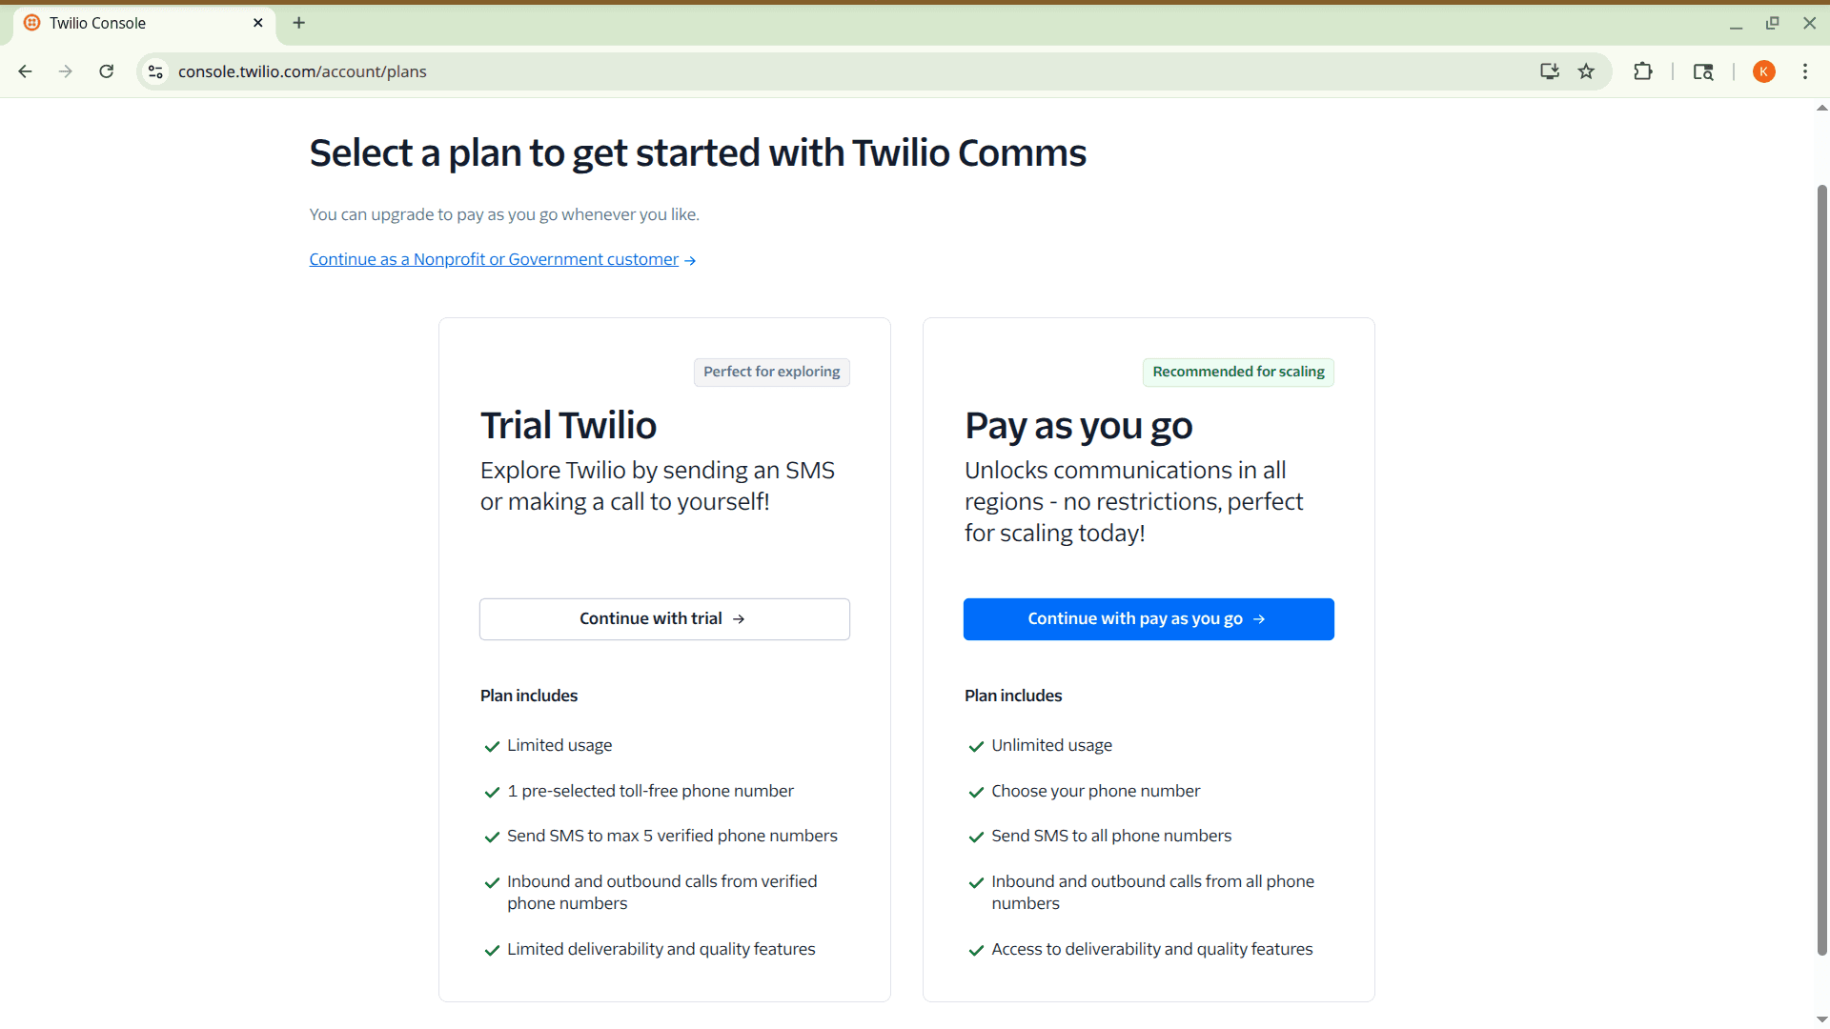This screenshot has width=1830, height=1029.
Task: Click Continue with pay as you go
Action: (x=1149, y=619)
